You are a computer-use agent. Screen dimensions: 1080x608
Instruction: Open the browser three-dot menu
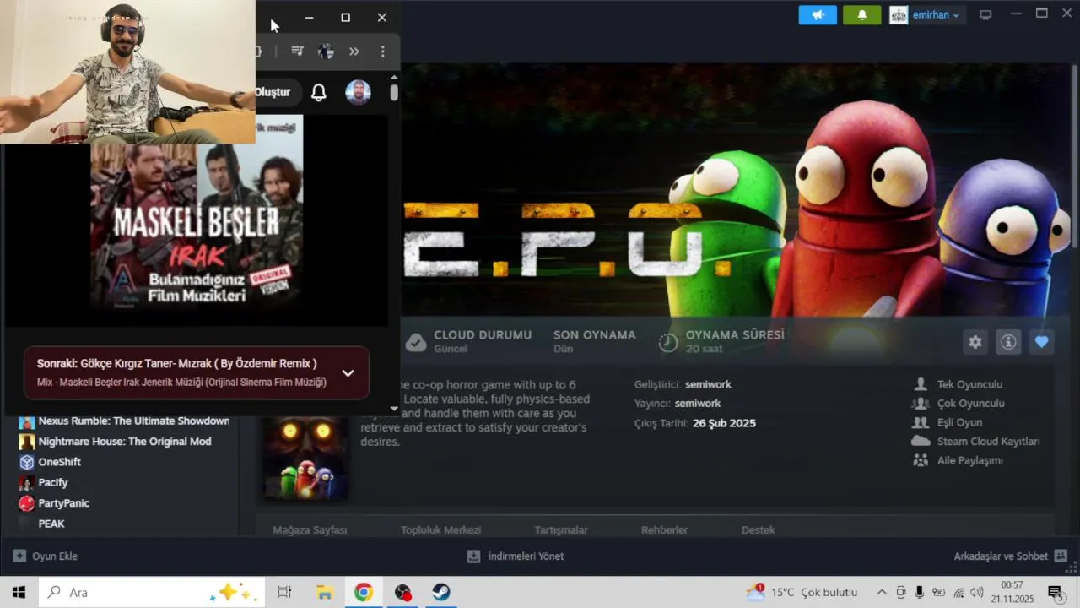383,52
